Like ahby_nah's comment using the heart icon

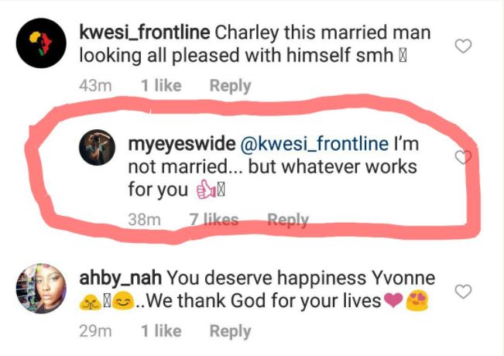coord(462,292)
